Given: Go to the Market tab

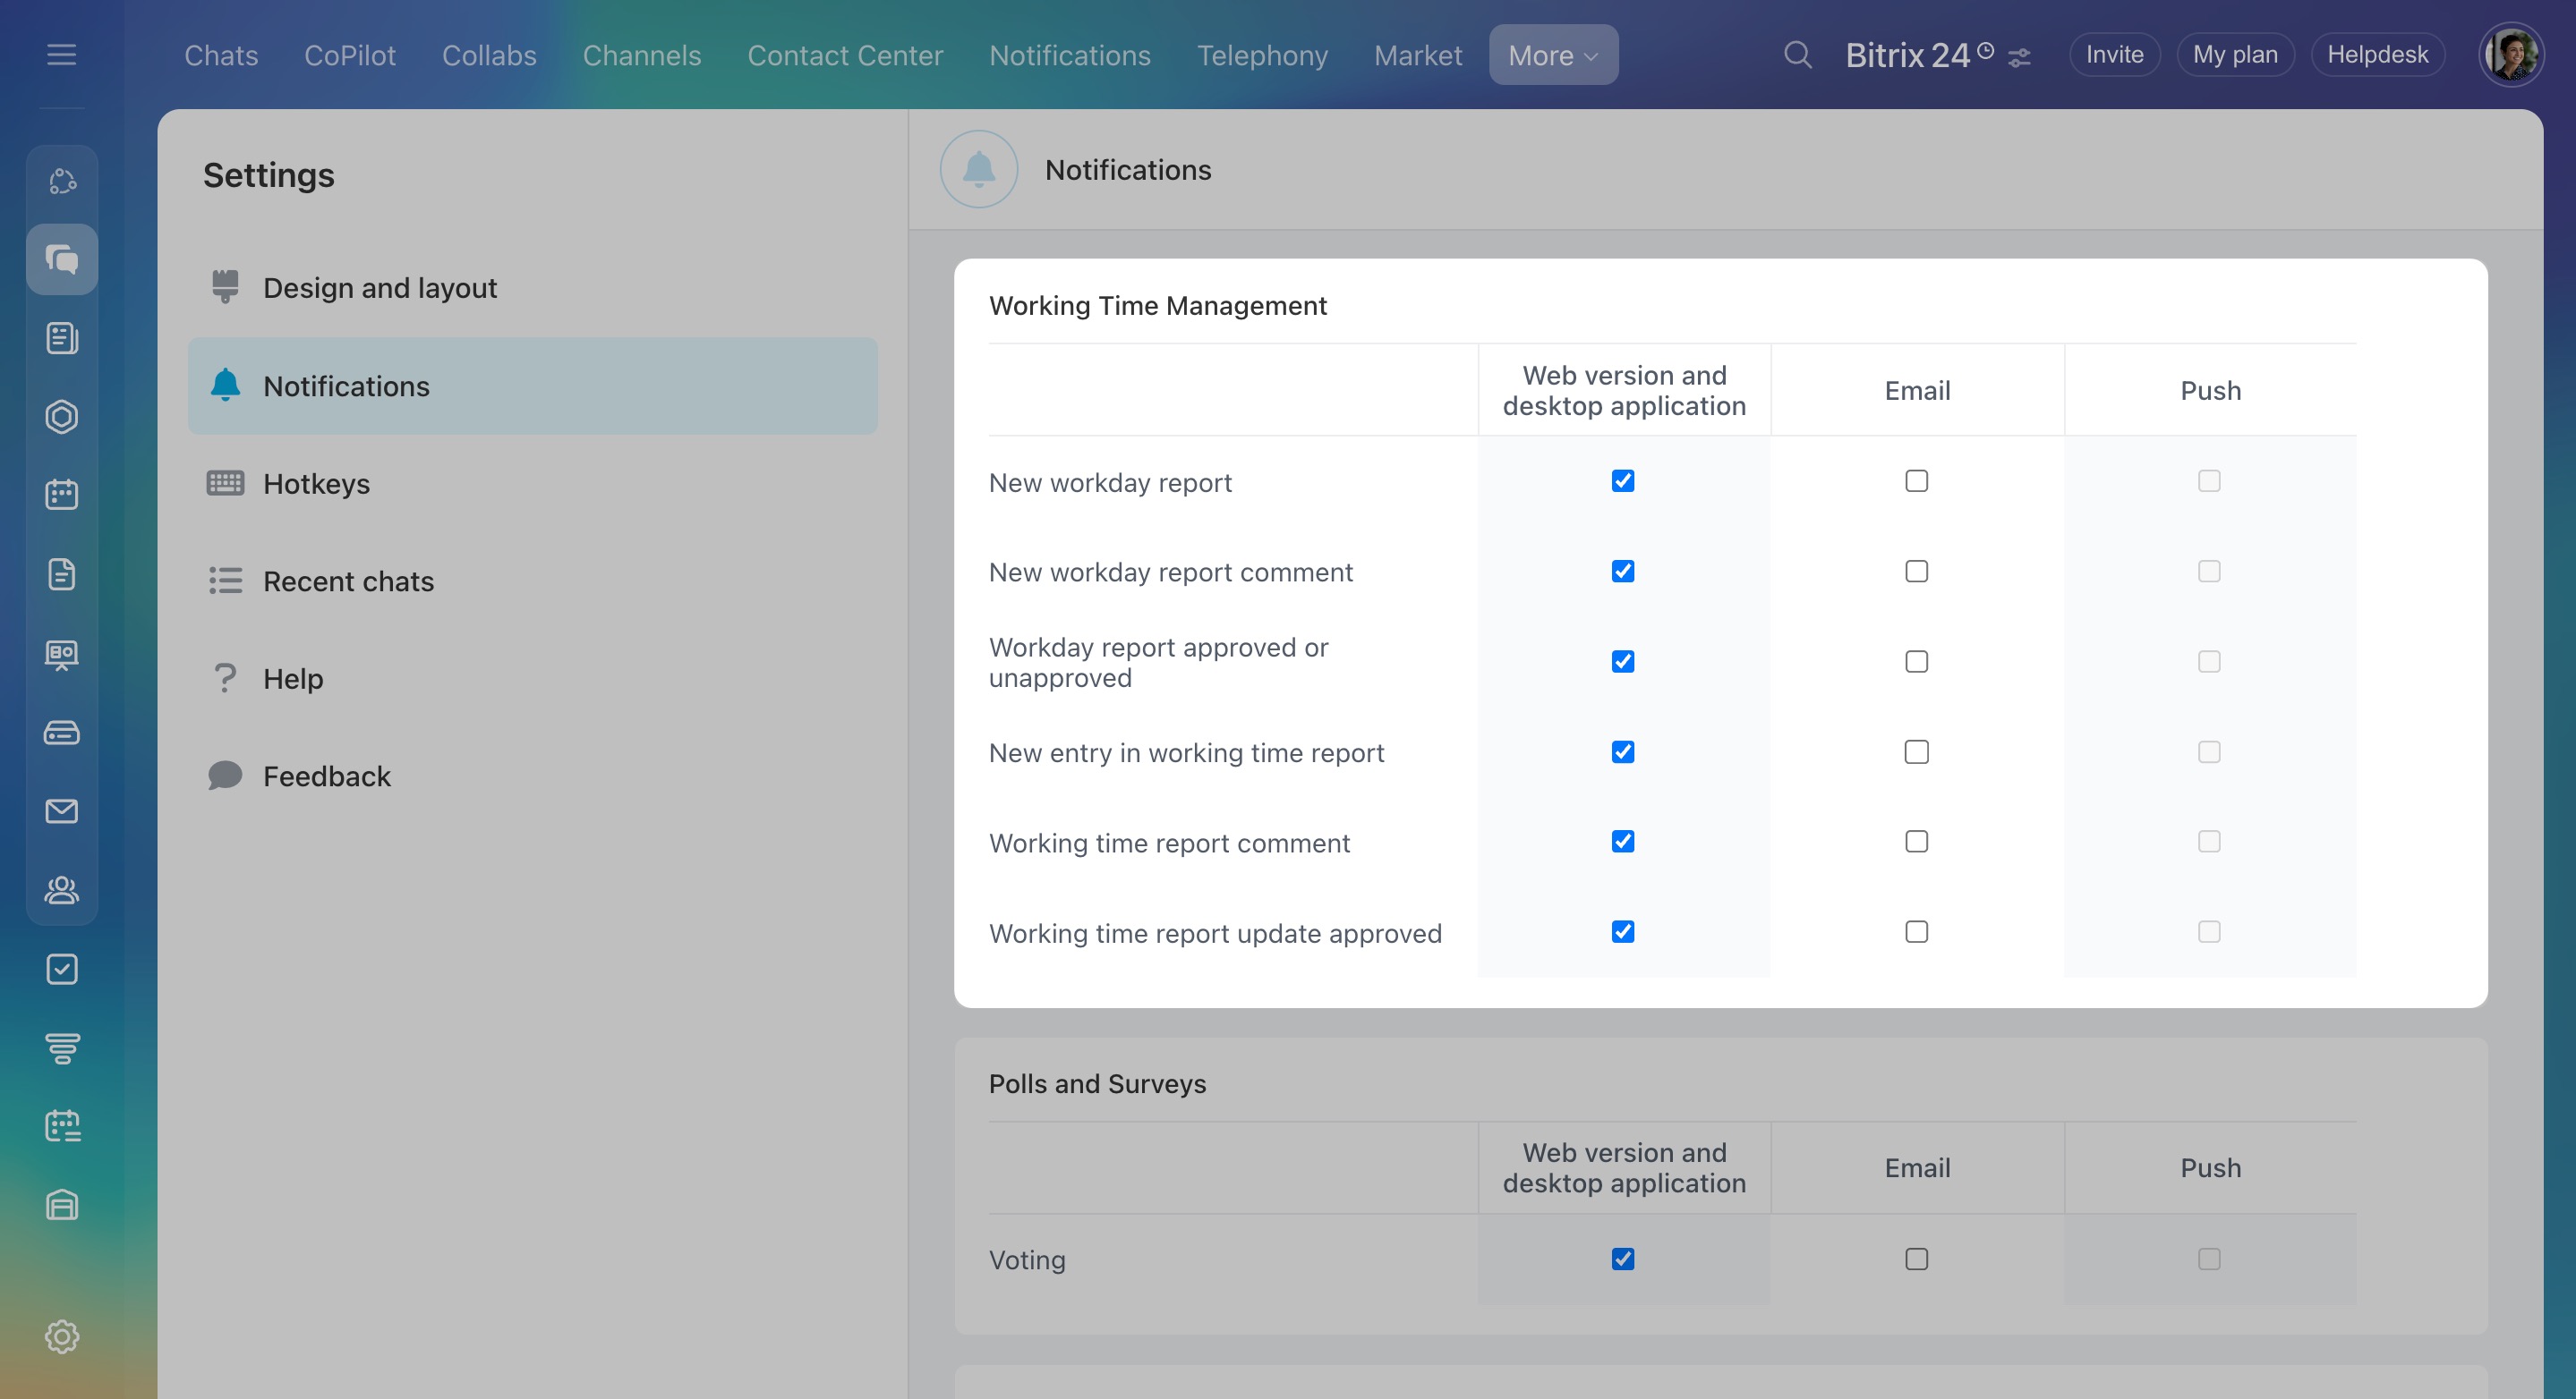Looking at the screenshot, I should click(x=1418, y=55).
